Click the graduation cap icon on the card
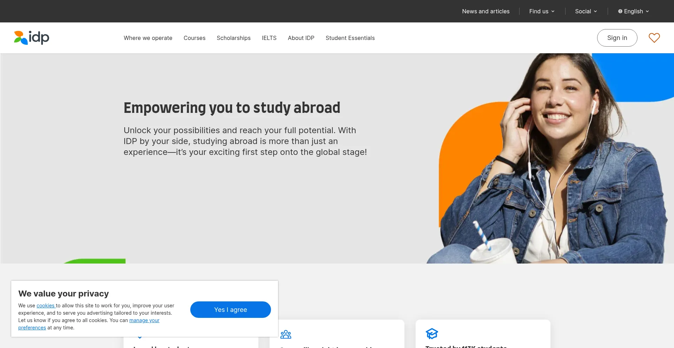 click(432, 334)
